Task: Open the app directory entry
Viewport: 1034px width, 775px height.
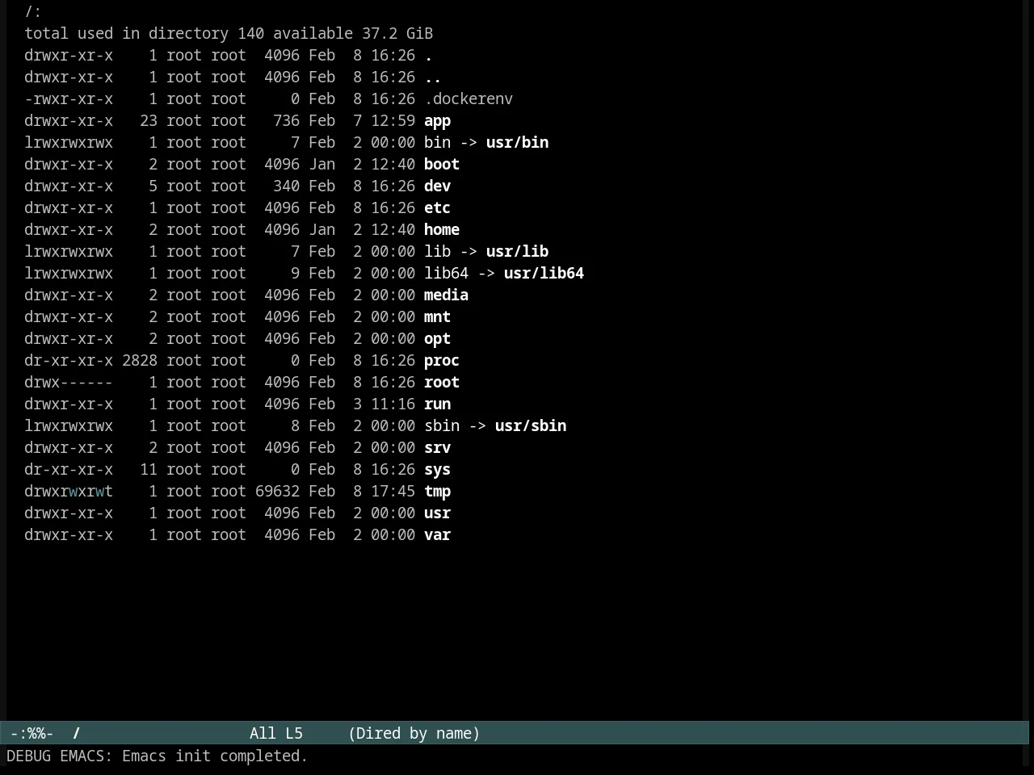Action: pyautogui.click(x=437, y=121)
